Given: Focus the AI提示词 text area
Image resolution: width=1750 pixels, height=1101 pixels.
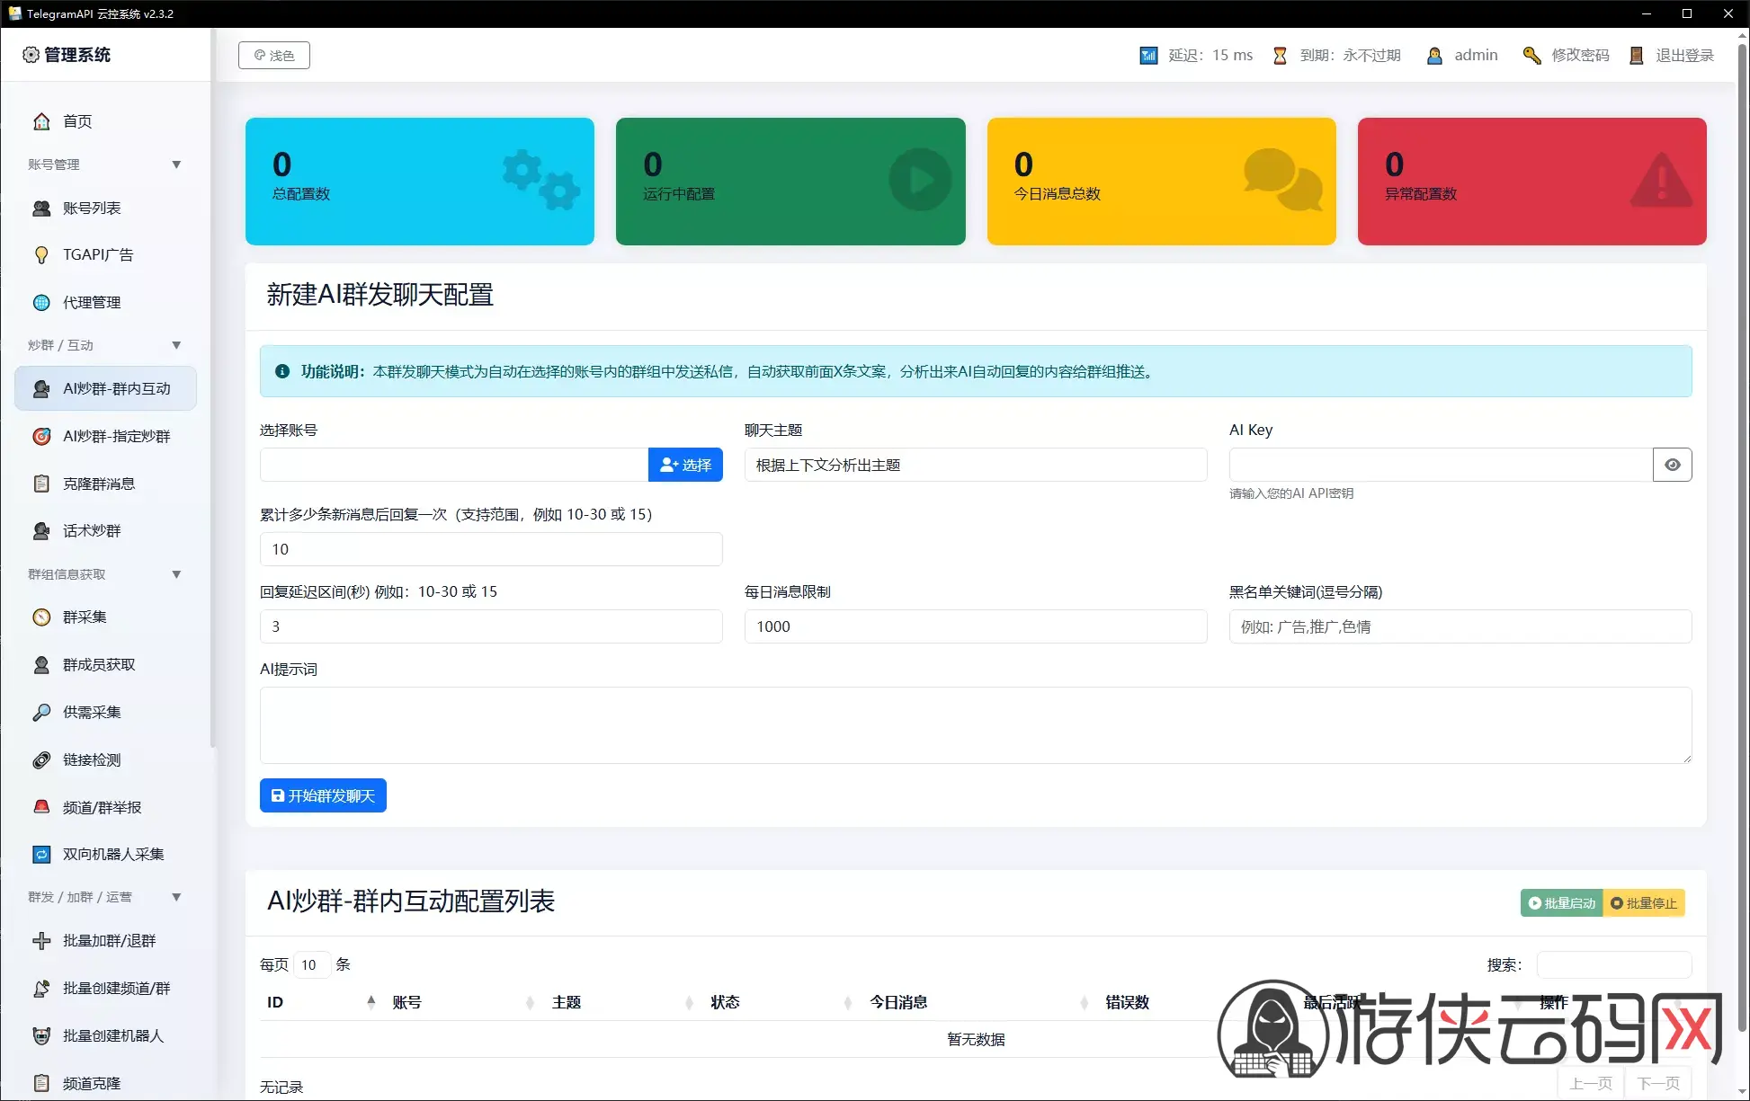Looking at the screenshot, I should 976,725.
